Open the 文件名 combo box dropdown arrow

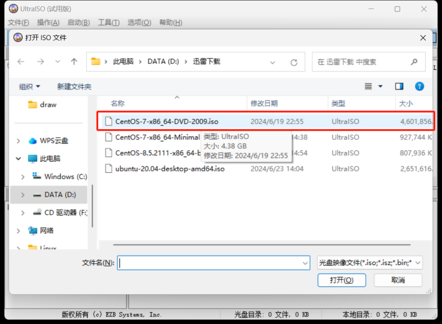click(x=305, y=263)
